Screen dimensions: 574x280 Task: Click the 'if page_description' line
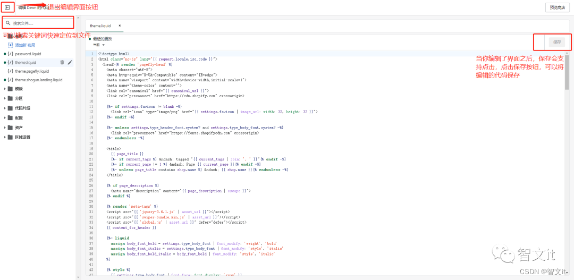(132, 185)
